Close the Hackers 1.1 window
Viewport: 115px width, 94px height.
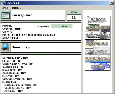(112, 3)
